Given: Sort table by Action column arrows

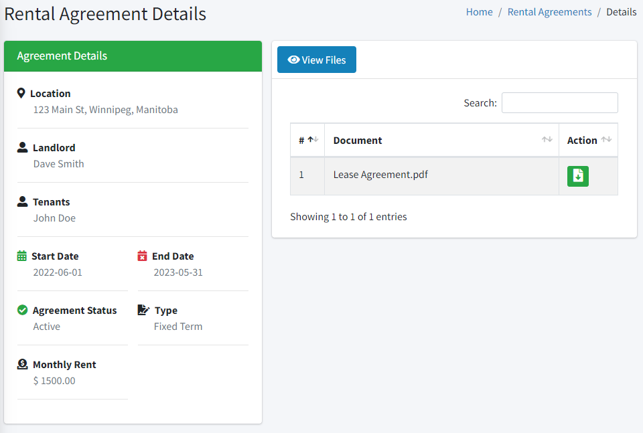Looking at the screenshot, I should coord(606,140).
